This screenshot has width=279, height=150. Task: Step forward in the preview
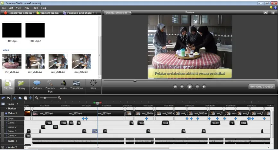[x=197, y=87]
